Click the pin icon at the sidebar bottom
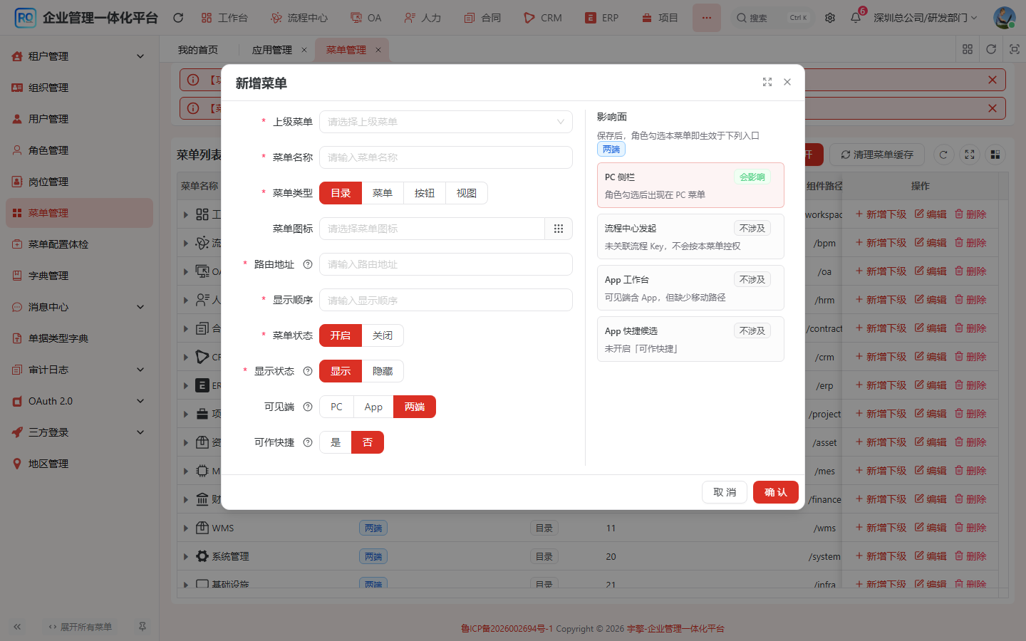Viewport: 1026px width, 641px height. [x=142, y=627]
